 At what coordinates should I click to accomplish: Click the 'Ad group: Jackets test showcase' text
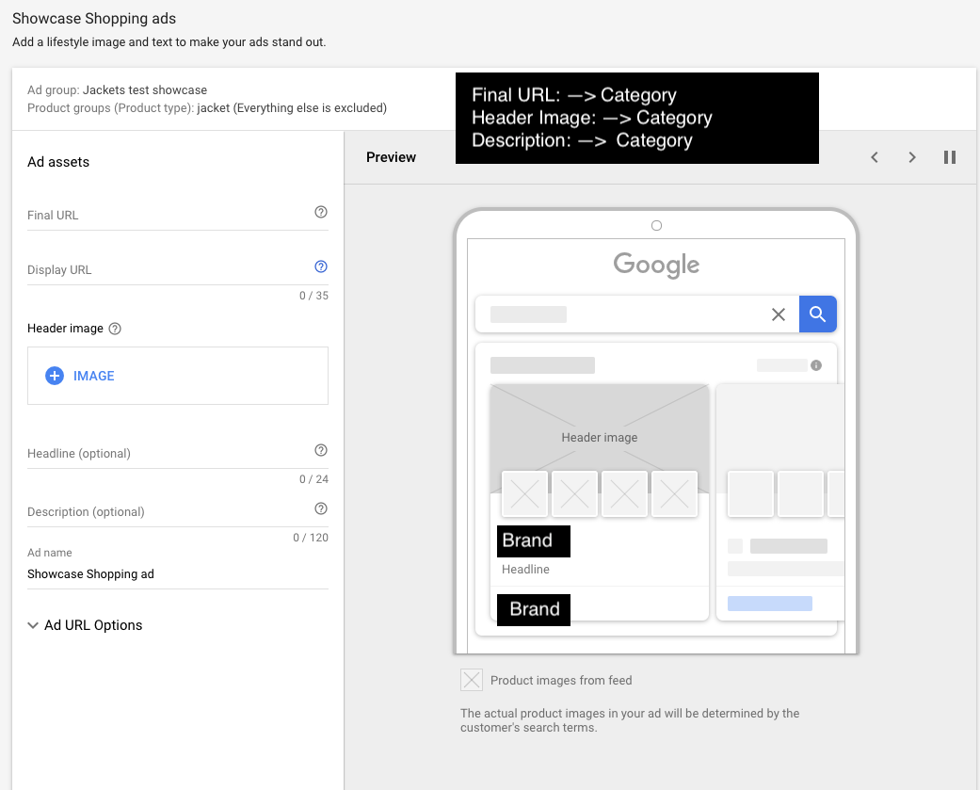pyautogui.click(x=117, y=90)
